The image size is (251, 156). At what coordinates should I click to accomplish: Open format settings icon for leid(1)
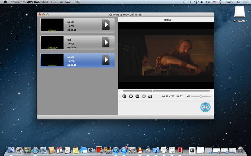point(106,25)
